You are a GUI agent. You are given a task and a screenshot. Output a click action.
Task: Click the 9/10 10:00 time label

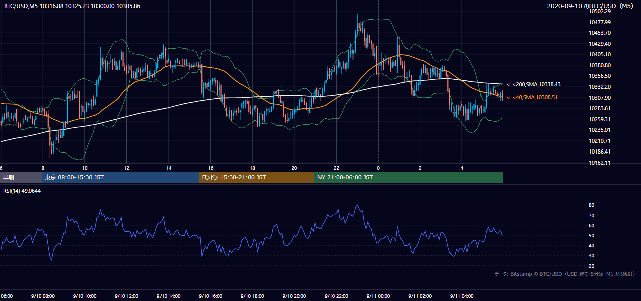[x=85, y=296]
